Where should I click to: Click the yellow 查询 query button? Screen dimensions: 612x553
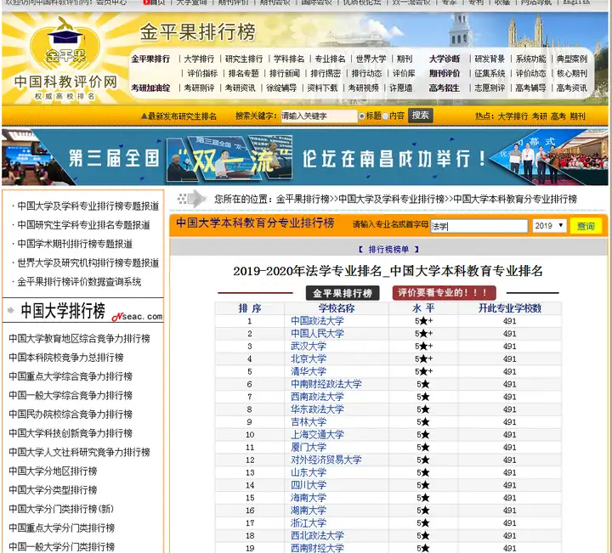click(586, 226)
